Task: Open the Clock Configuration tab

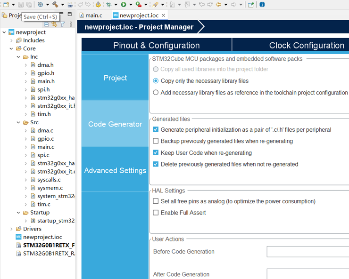Action: click(307, 45)
